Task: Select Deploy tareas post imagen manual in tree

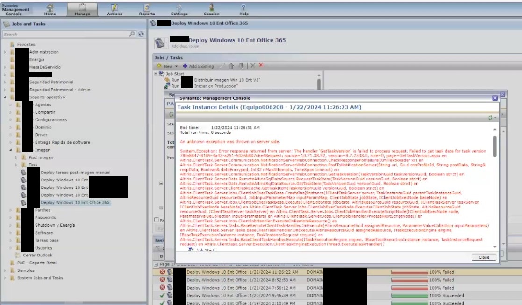Action: [x=75, y=173]
